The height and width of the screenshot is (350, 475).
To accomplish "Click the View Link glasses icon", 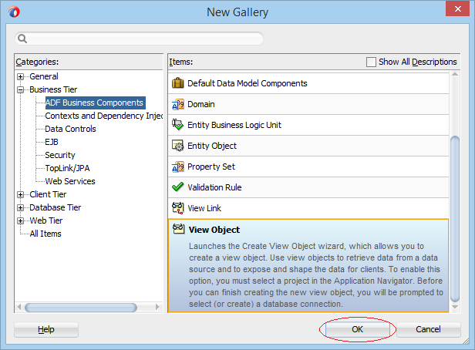I will coord(178,208).
